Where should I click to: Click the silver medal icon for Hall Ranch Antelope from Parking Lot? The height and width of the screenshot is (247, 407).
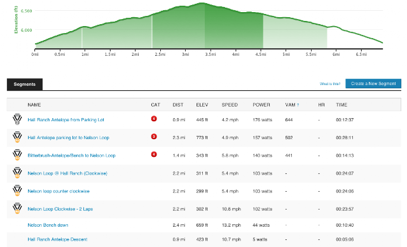[x=17, y=119]
